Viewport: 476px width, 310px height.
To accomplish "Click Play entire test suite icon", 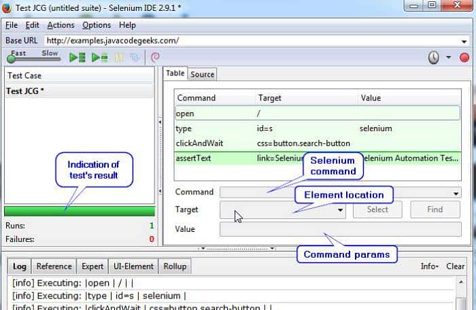I will (78, 58).
